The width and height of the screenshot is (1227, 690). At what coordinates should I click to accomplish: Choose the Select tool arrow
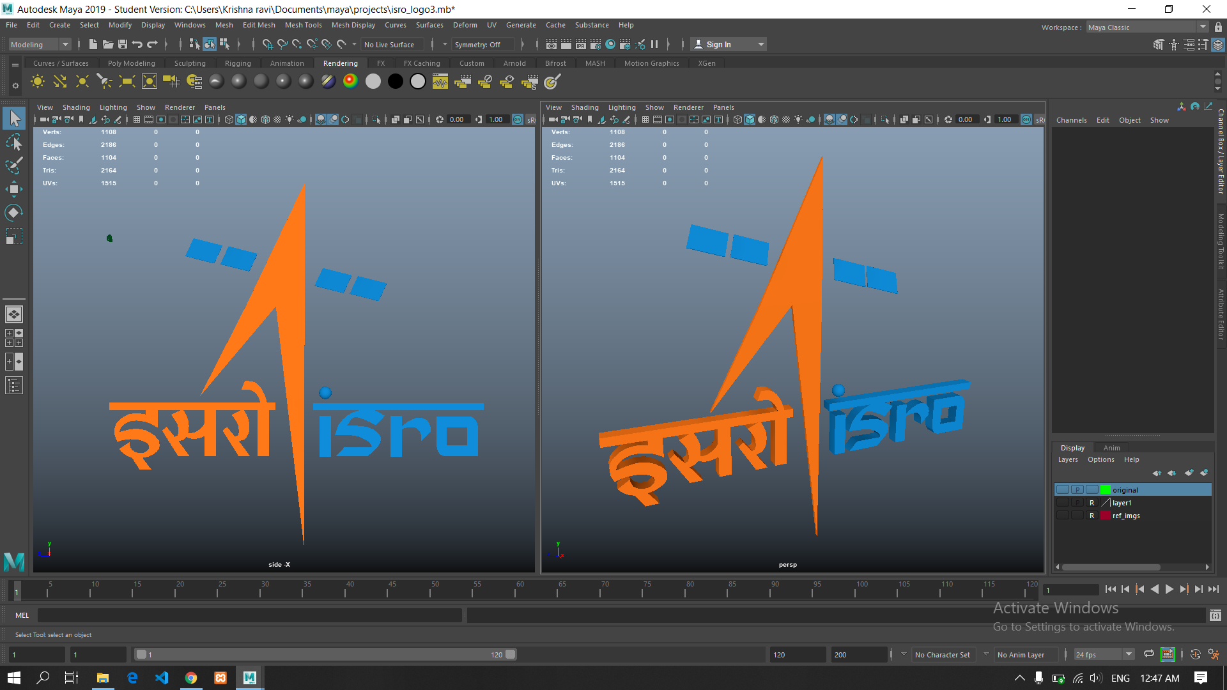14,118
